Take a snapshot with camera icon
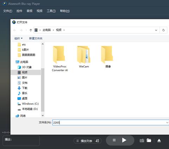This screenshot has width=169, height=149. [x=142, y=141]
